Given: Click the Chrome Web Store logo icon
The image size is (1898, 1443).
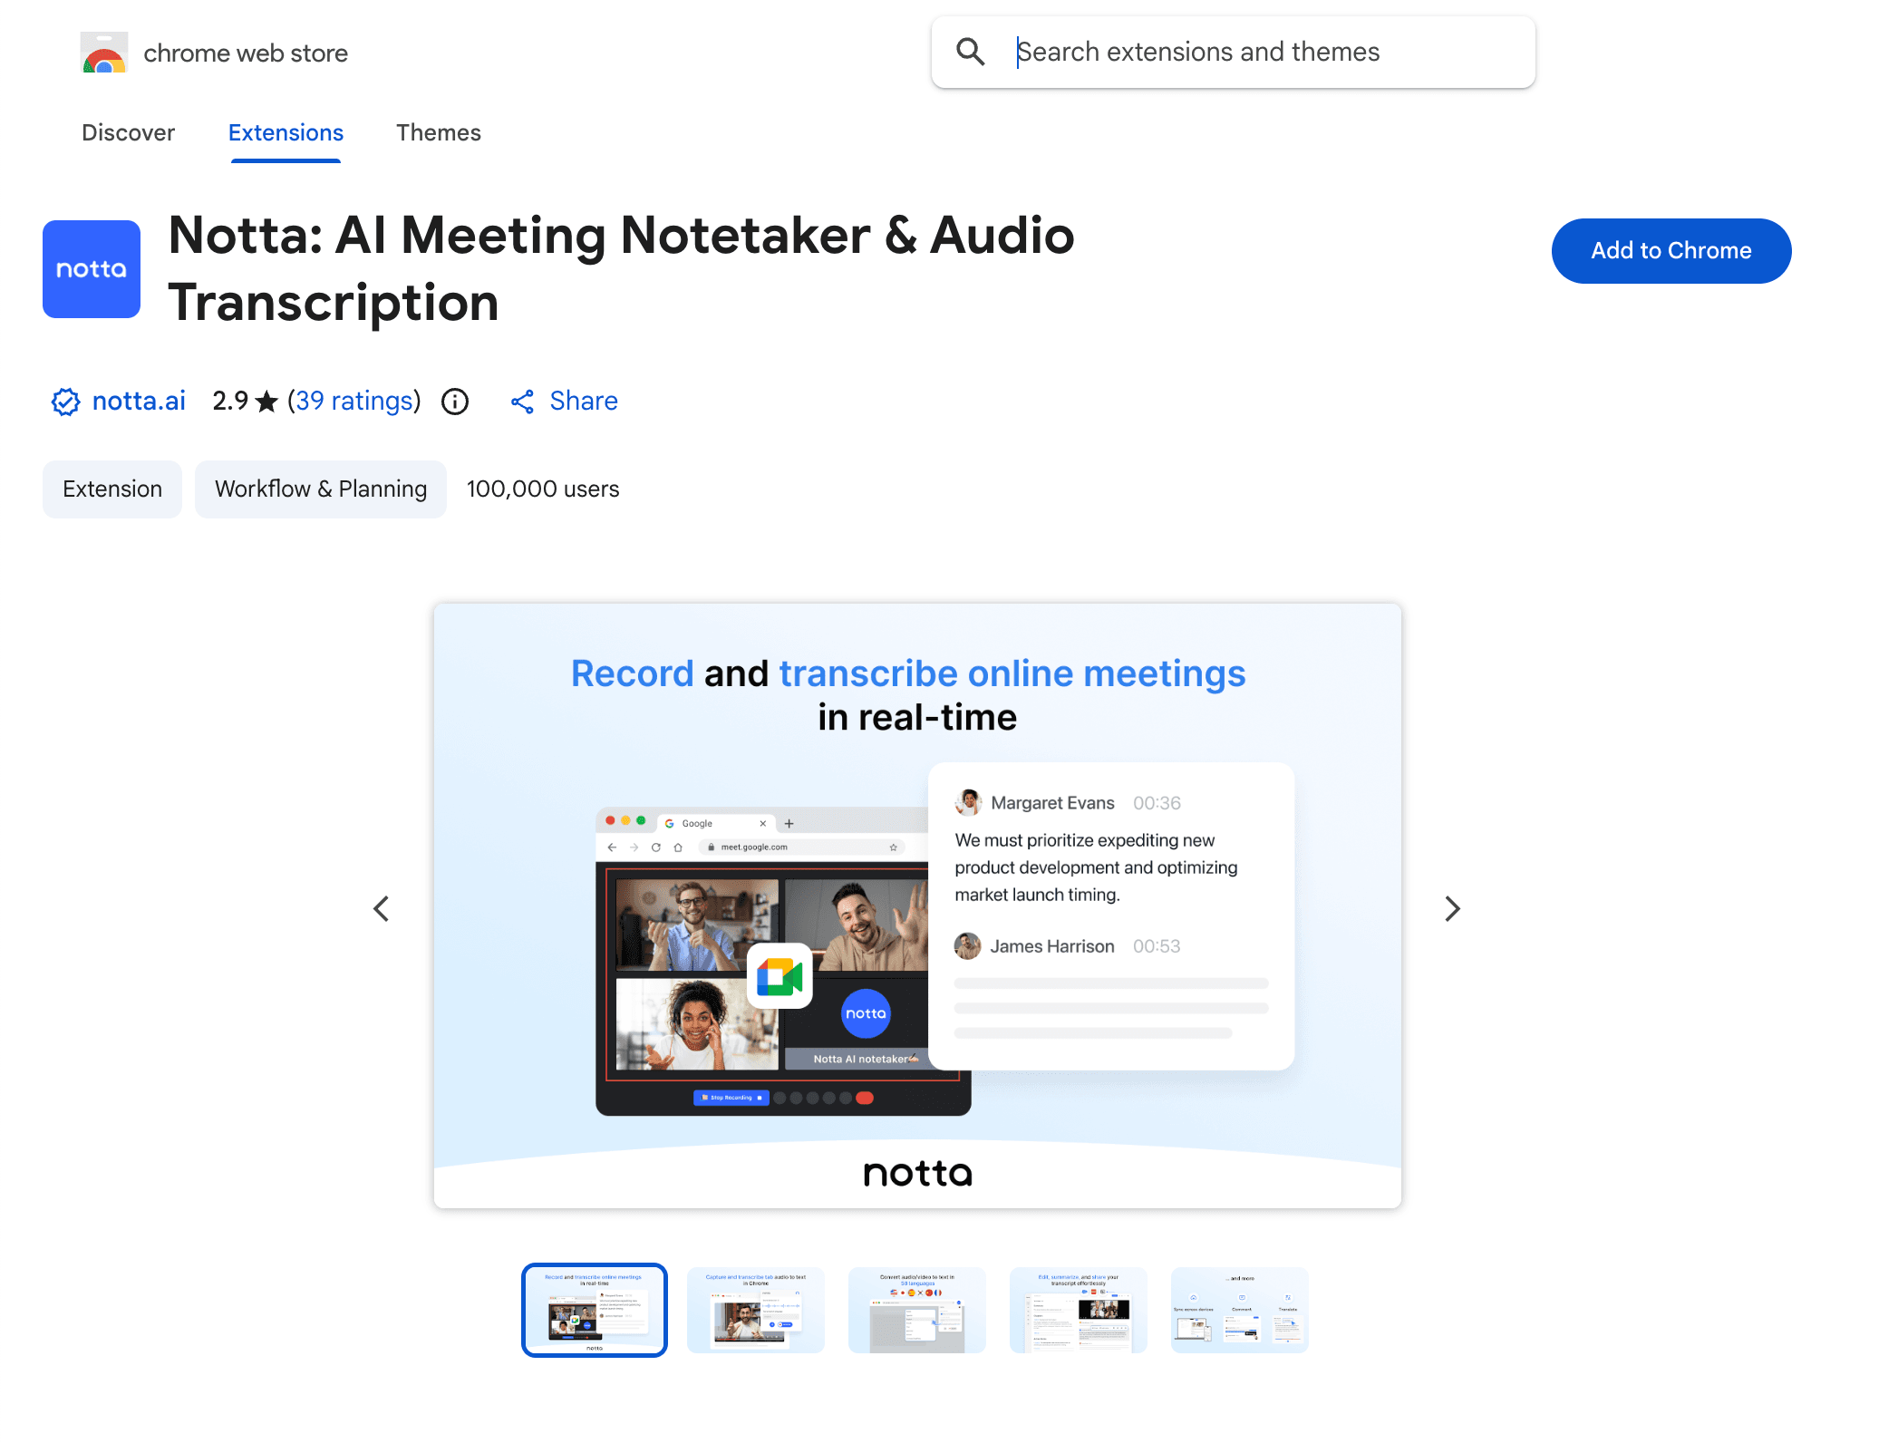Looking at the screenshot, I should 103,53.
